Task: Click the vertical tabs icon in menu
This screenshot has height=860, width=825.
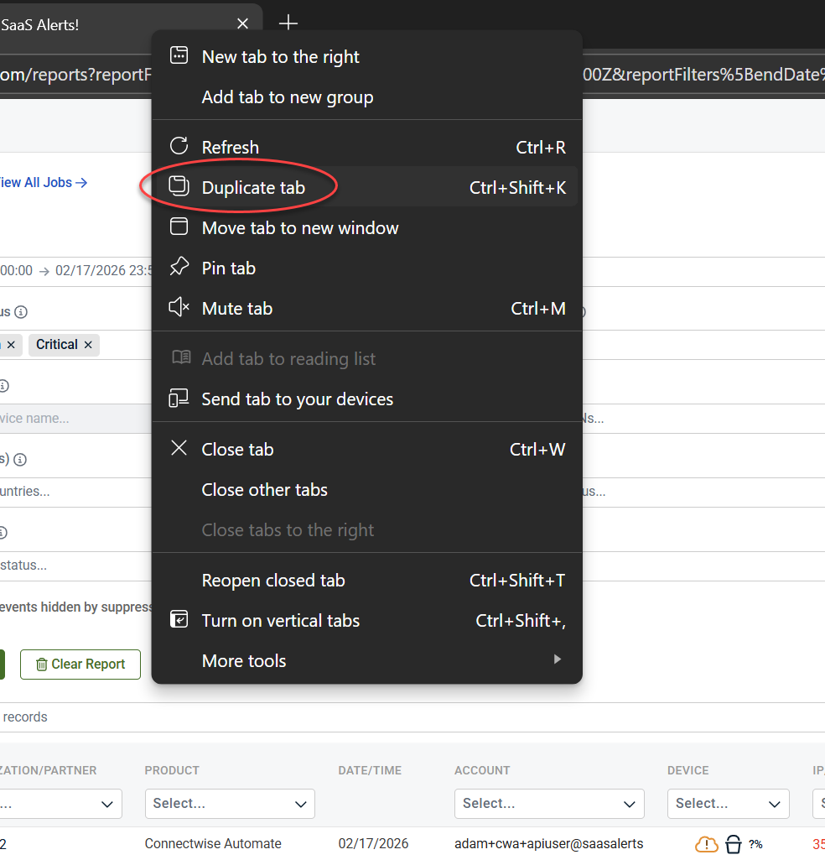Action: pos(179,620)
